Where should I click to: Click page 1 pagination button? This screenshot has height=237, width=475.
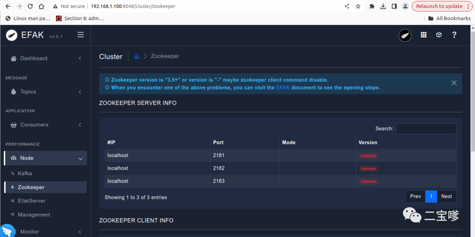pos(431,197)
